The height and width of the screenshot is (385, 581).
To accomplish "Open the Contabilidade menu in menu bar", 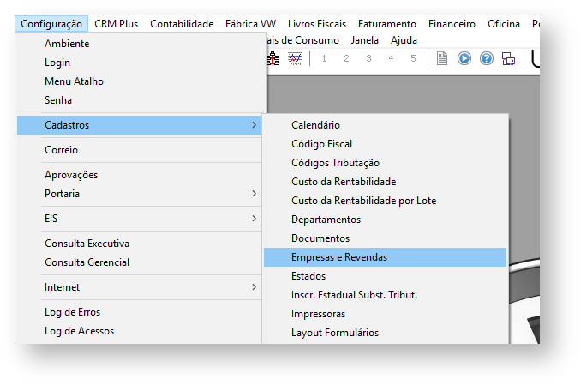I will [x=182, y=24].
